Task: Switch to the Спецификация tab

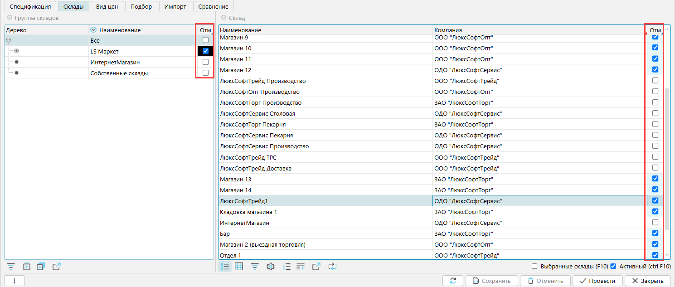Action: (x=30, y=6)
